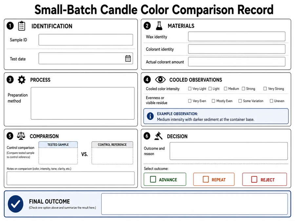Screen dimensions: 295x221
Task: Click the 'Select outcome:' label
Action: point(156,169)
